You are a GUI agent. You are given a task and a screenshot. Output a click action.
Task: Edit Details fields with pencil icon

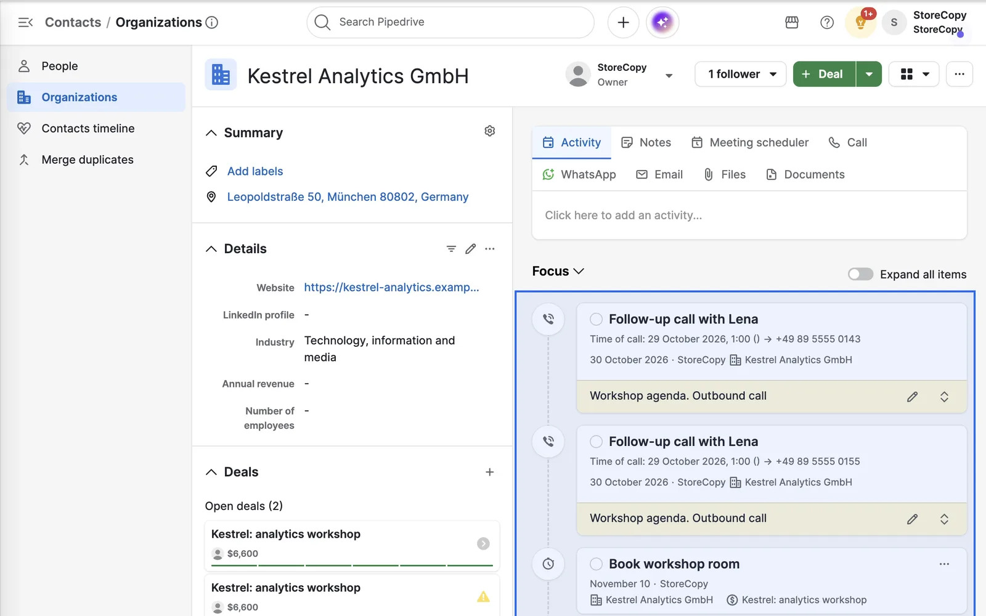tap(471, 249)
